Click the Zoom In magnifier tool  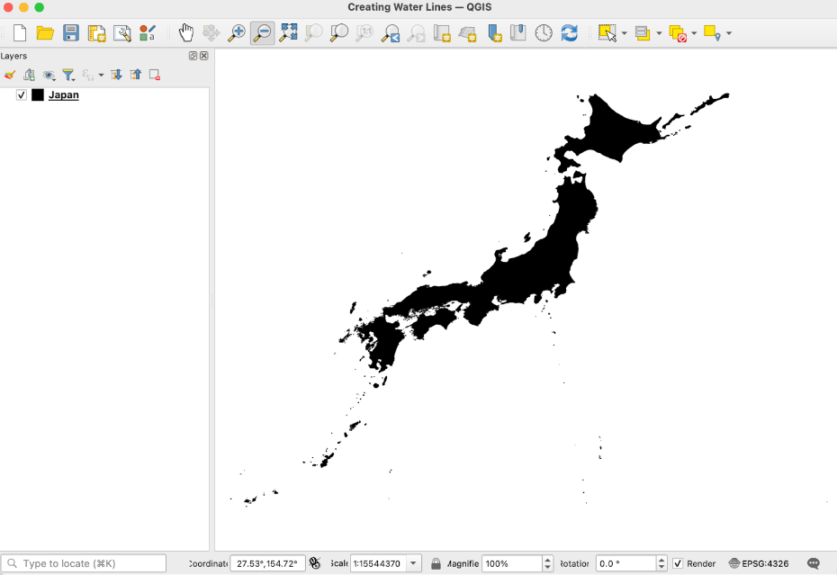(237, 33)
